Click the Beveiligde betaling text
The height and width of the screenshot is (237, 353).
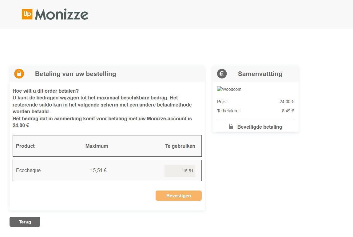coord(260,127)
